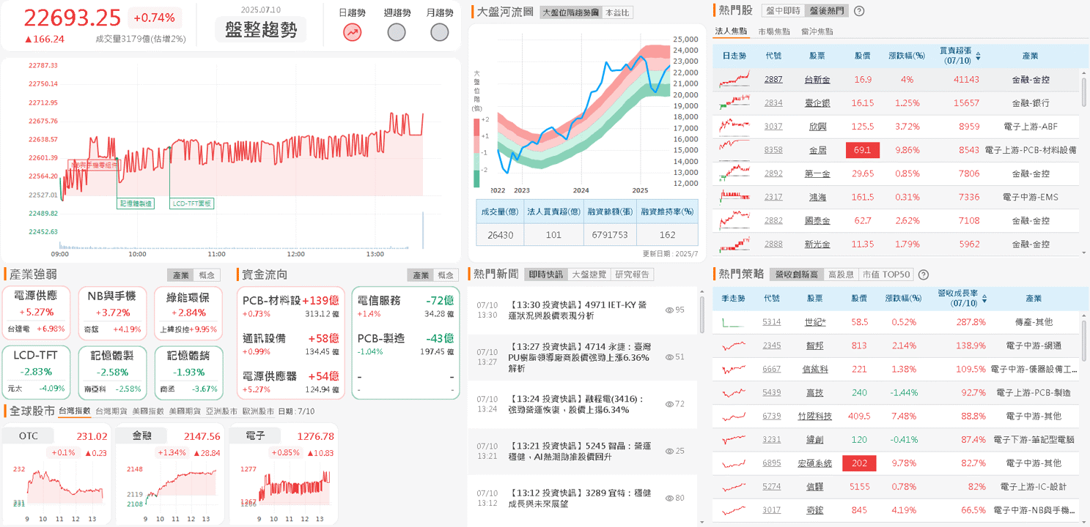Open the help icon beside 盤後熱門
Screen dimensions: 1090x527
[x=860, y=11]
